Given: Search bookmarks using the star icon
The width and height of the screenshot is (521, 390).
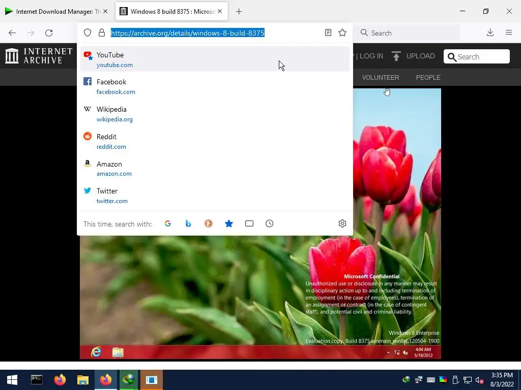Looking at the screenshot, I should tap(229, 223).
